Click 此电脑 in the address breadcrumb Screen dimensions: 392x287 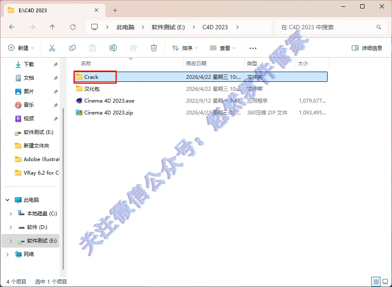point(125,27)
